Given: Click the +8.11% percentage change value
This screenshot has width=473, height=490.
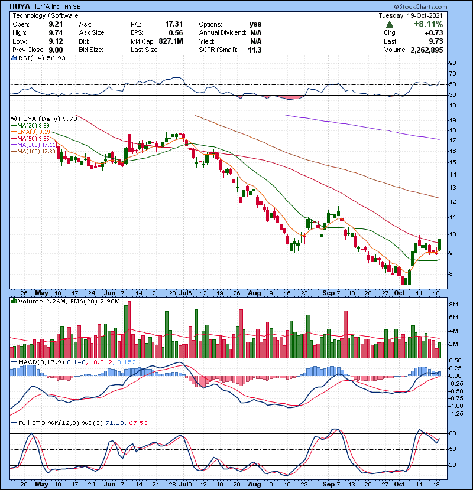Looking at the screenshot, I should click(x=428, y=24).
